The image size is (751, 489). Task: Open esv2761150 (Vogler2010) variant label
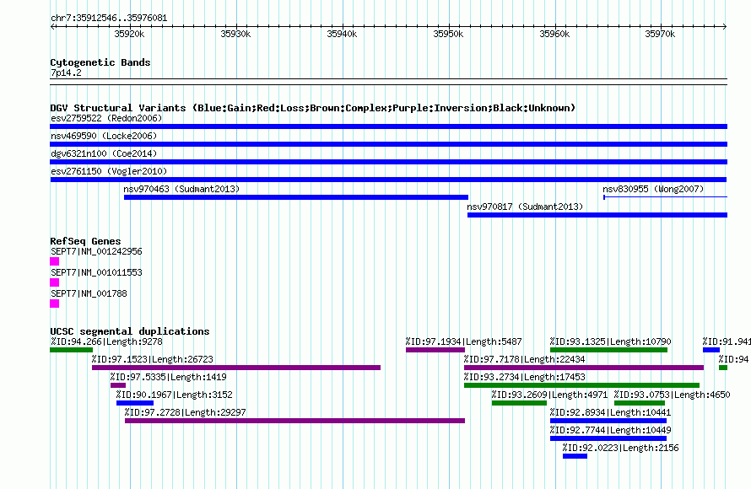pyautogui.click(x=109, y=171)
